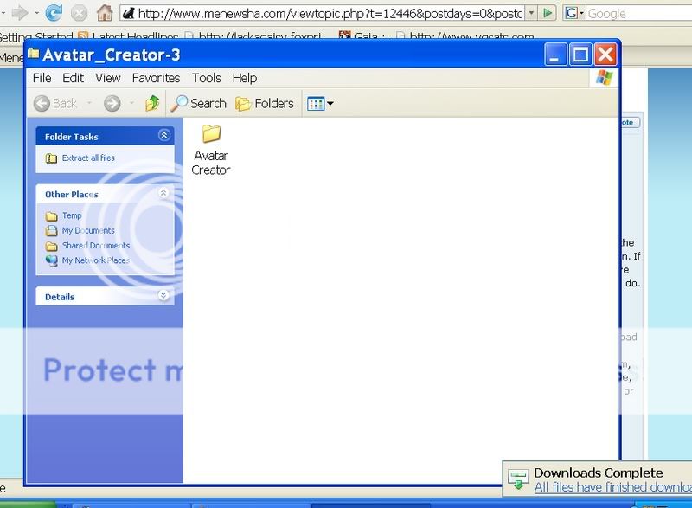Go to browser Home page

tap(104, 13)
